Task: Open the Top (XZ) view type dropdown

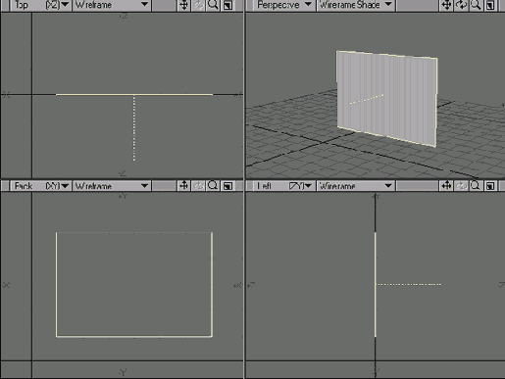Action: pos(40,5)
